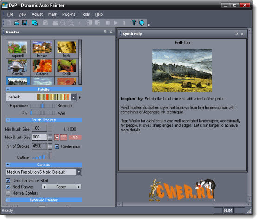Open the Tools menu
The image size is (260, 222).
tap(85, 14)
